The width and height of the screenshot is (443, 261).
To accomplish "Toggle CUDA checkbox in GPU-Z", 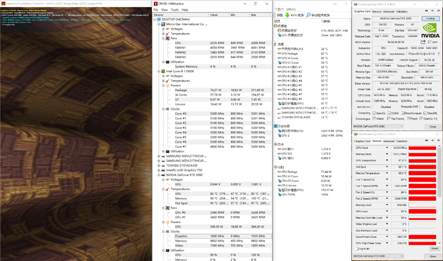I will pos(389,113).
